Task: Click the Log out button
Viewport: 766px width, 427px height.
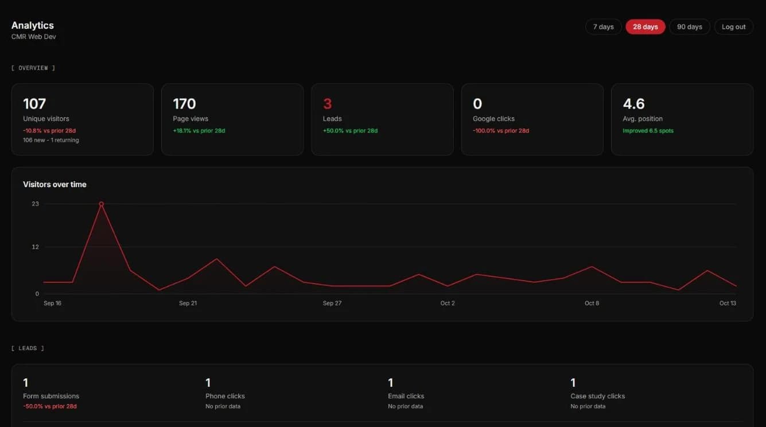Action: (x=734, y=27)
